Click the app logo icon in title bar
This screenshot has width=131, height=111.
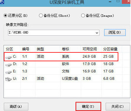[2, 2]
